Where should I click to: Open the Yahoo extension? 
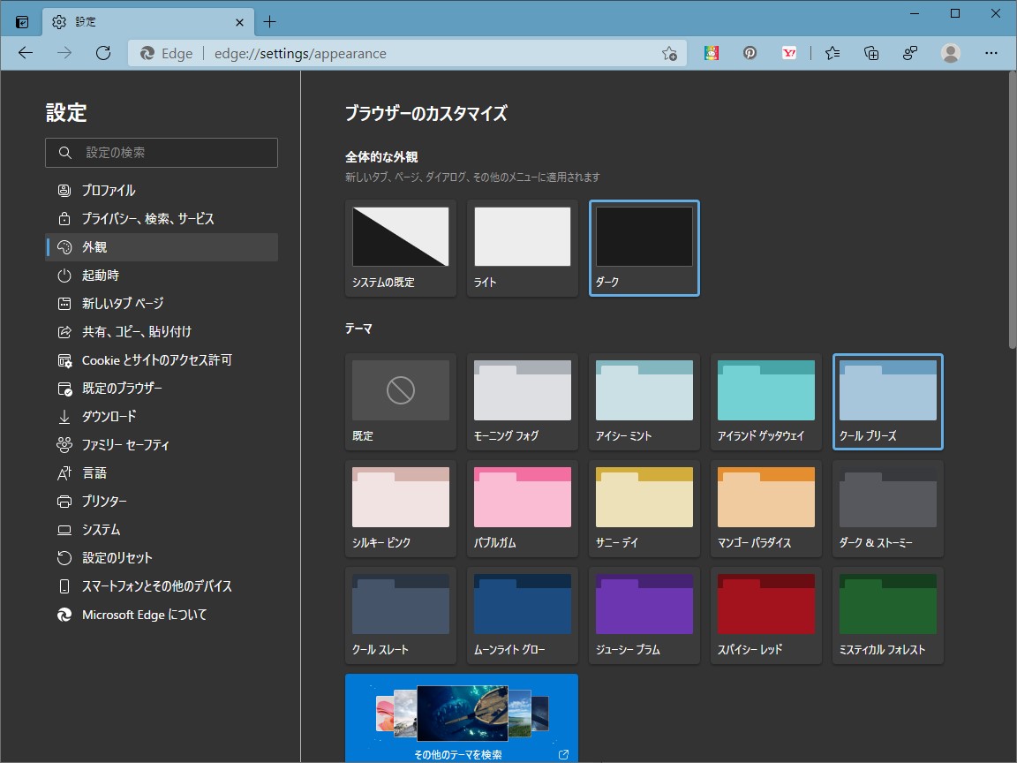pyautogui.click(x=789, y=53)
